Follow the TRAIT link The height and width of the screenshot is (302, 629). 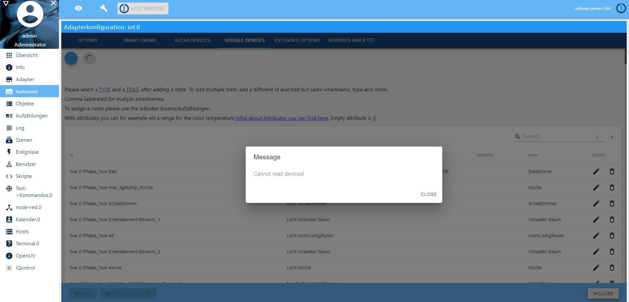point(132,89)
